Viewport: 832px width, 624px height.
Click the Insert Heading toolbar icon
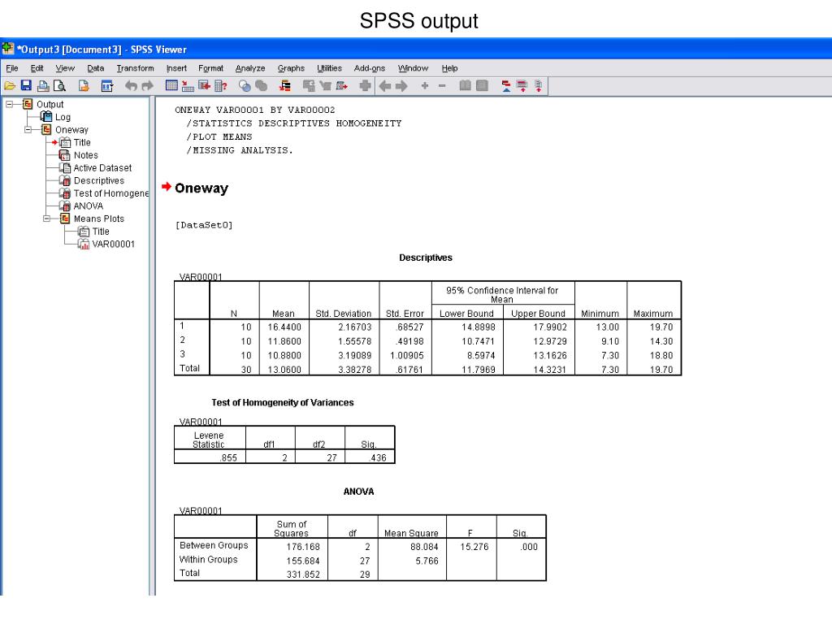coord(506,85)
